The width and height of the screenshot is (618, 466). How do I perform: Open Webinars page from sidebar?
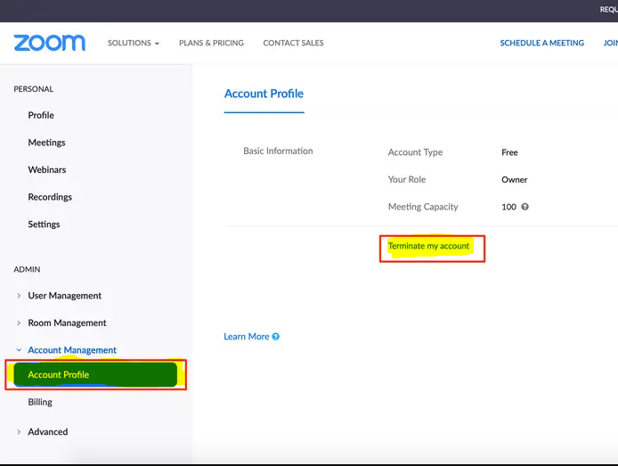click(47, 169)
